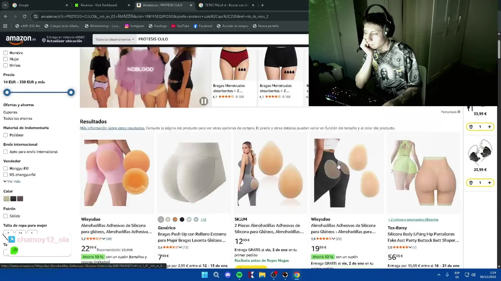The image size is (501, 281).
Task: Open the Patrocinado info icon
Action: (459, 112)
